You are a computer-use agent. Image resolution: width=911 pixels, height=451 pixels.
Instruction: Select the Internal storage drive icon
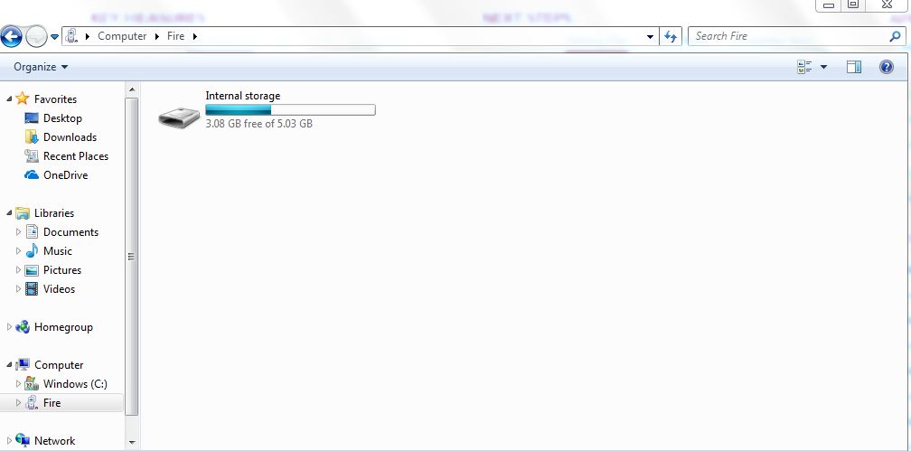tap(179, 117)
